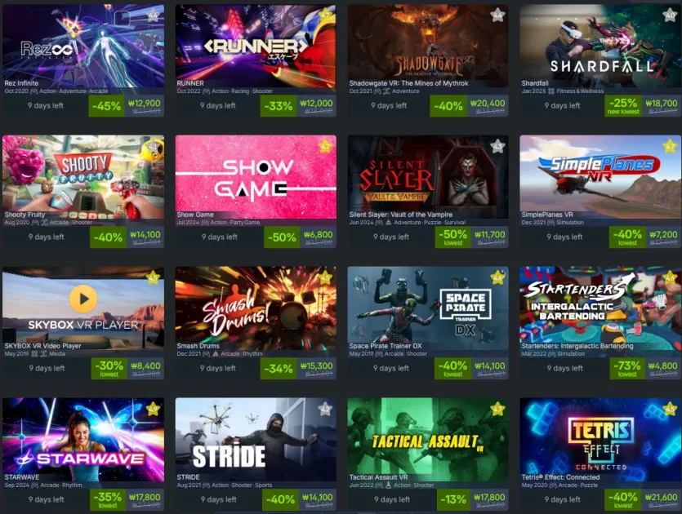Click the star rating badge on Show Game

[x=325, y=146]
